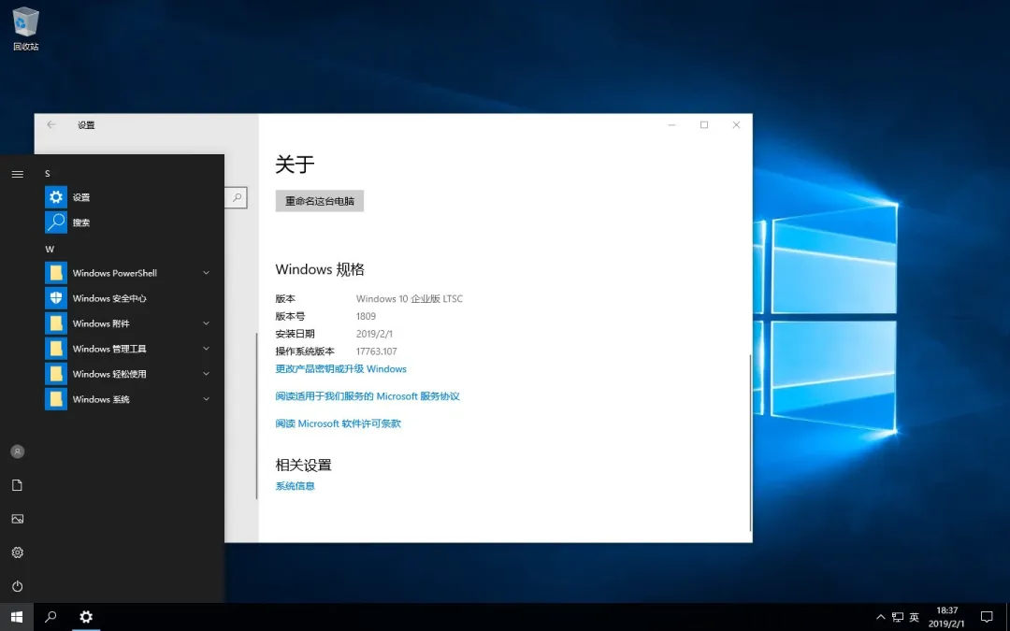Switch input language 英 indicator
This screenshot has height=631, width=1010.
click(x=914, y=618)
